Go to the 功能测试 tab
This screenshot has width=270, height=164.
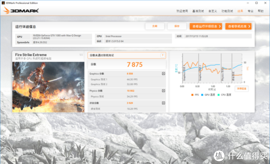(x=227, y=11)
